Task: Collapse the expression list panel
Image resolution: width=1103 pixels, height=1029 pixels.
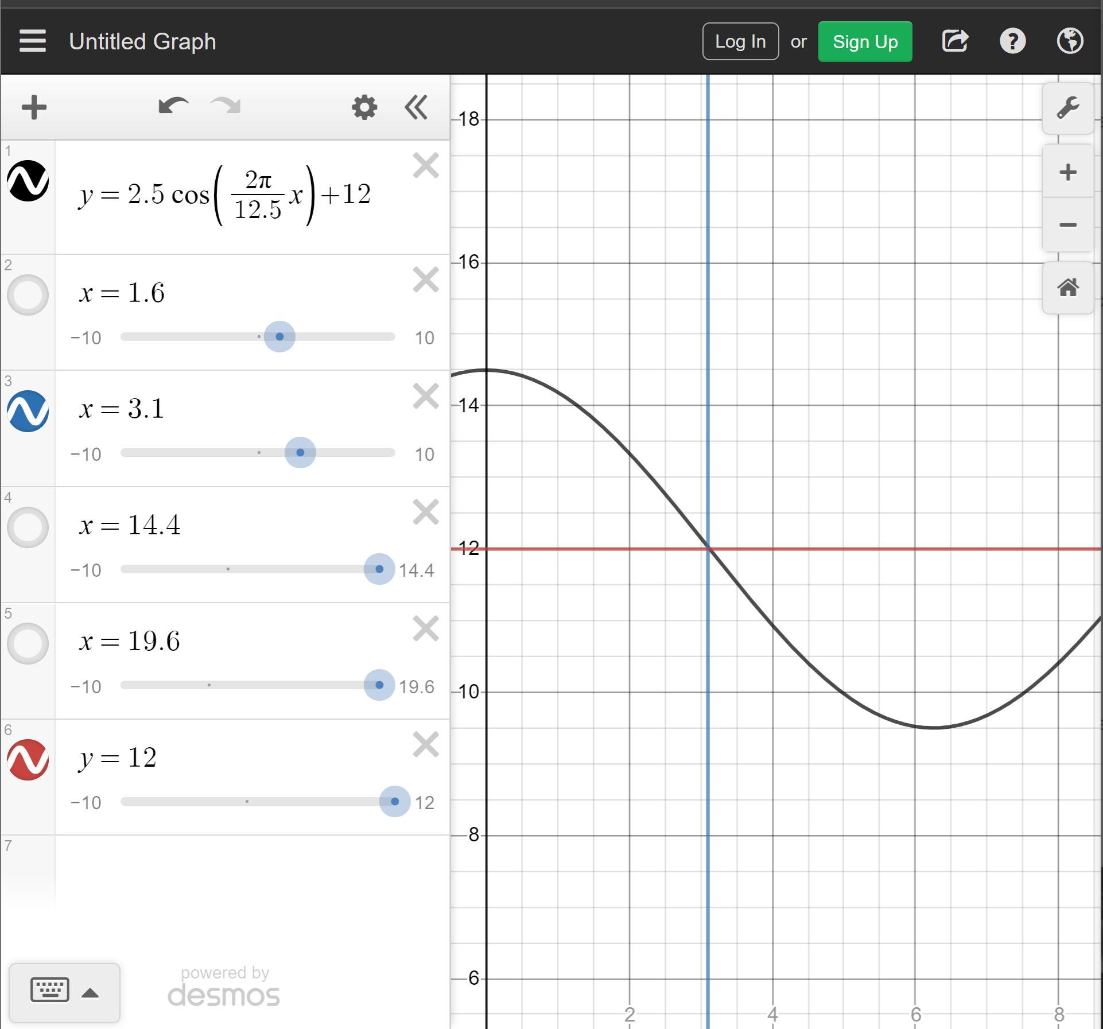Action: (x=416, y=107)
